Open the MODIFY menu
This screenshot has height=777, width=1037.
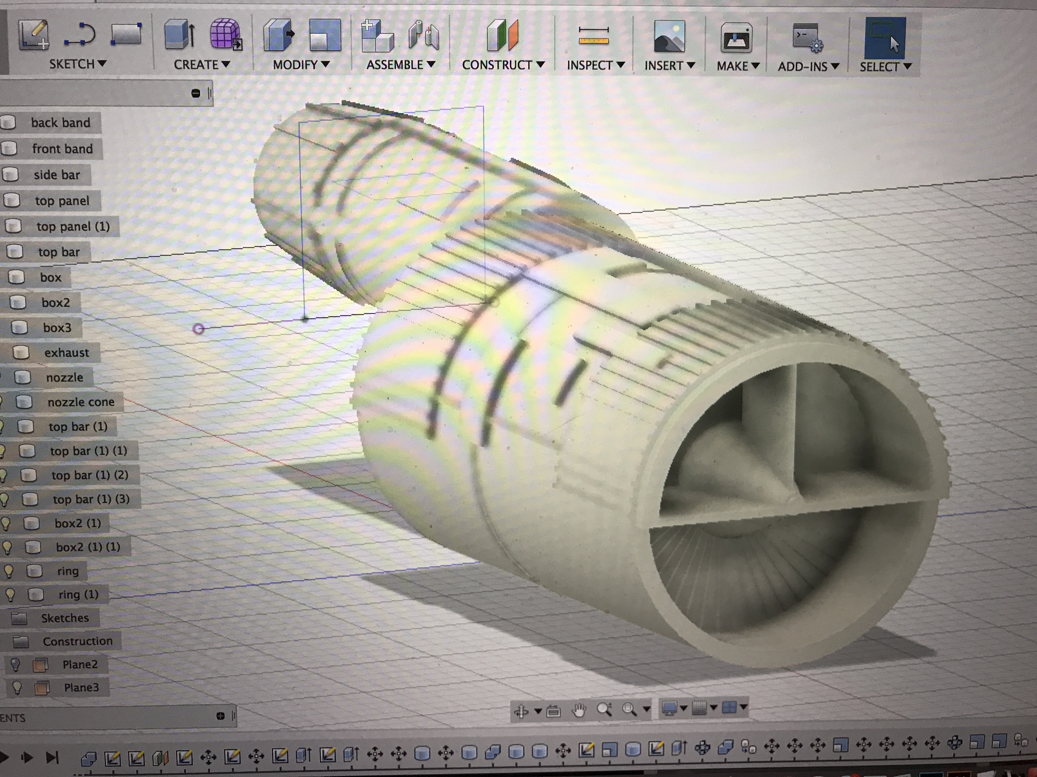tap(301, 64)
